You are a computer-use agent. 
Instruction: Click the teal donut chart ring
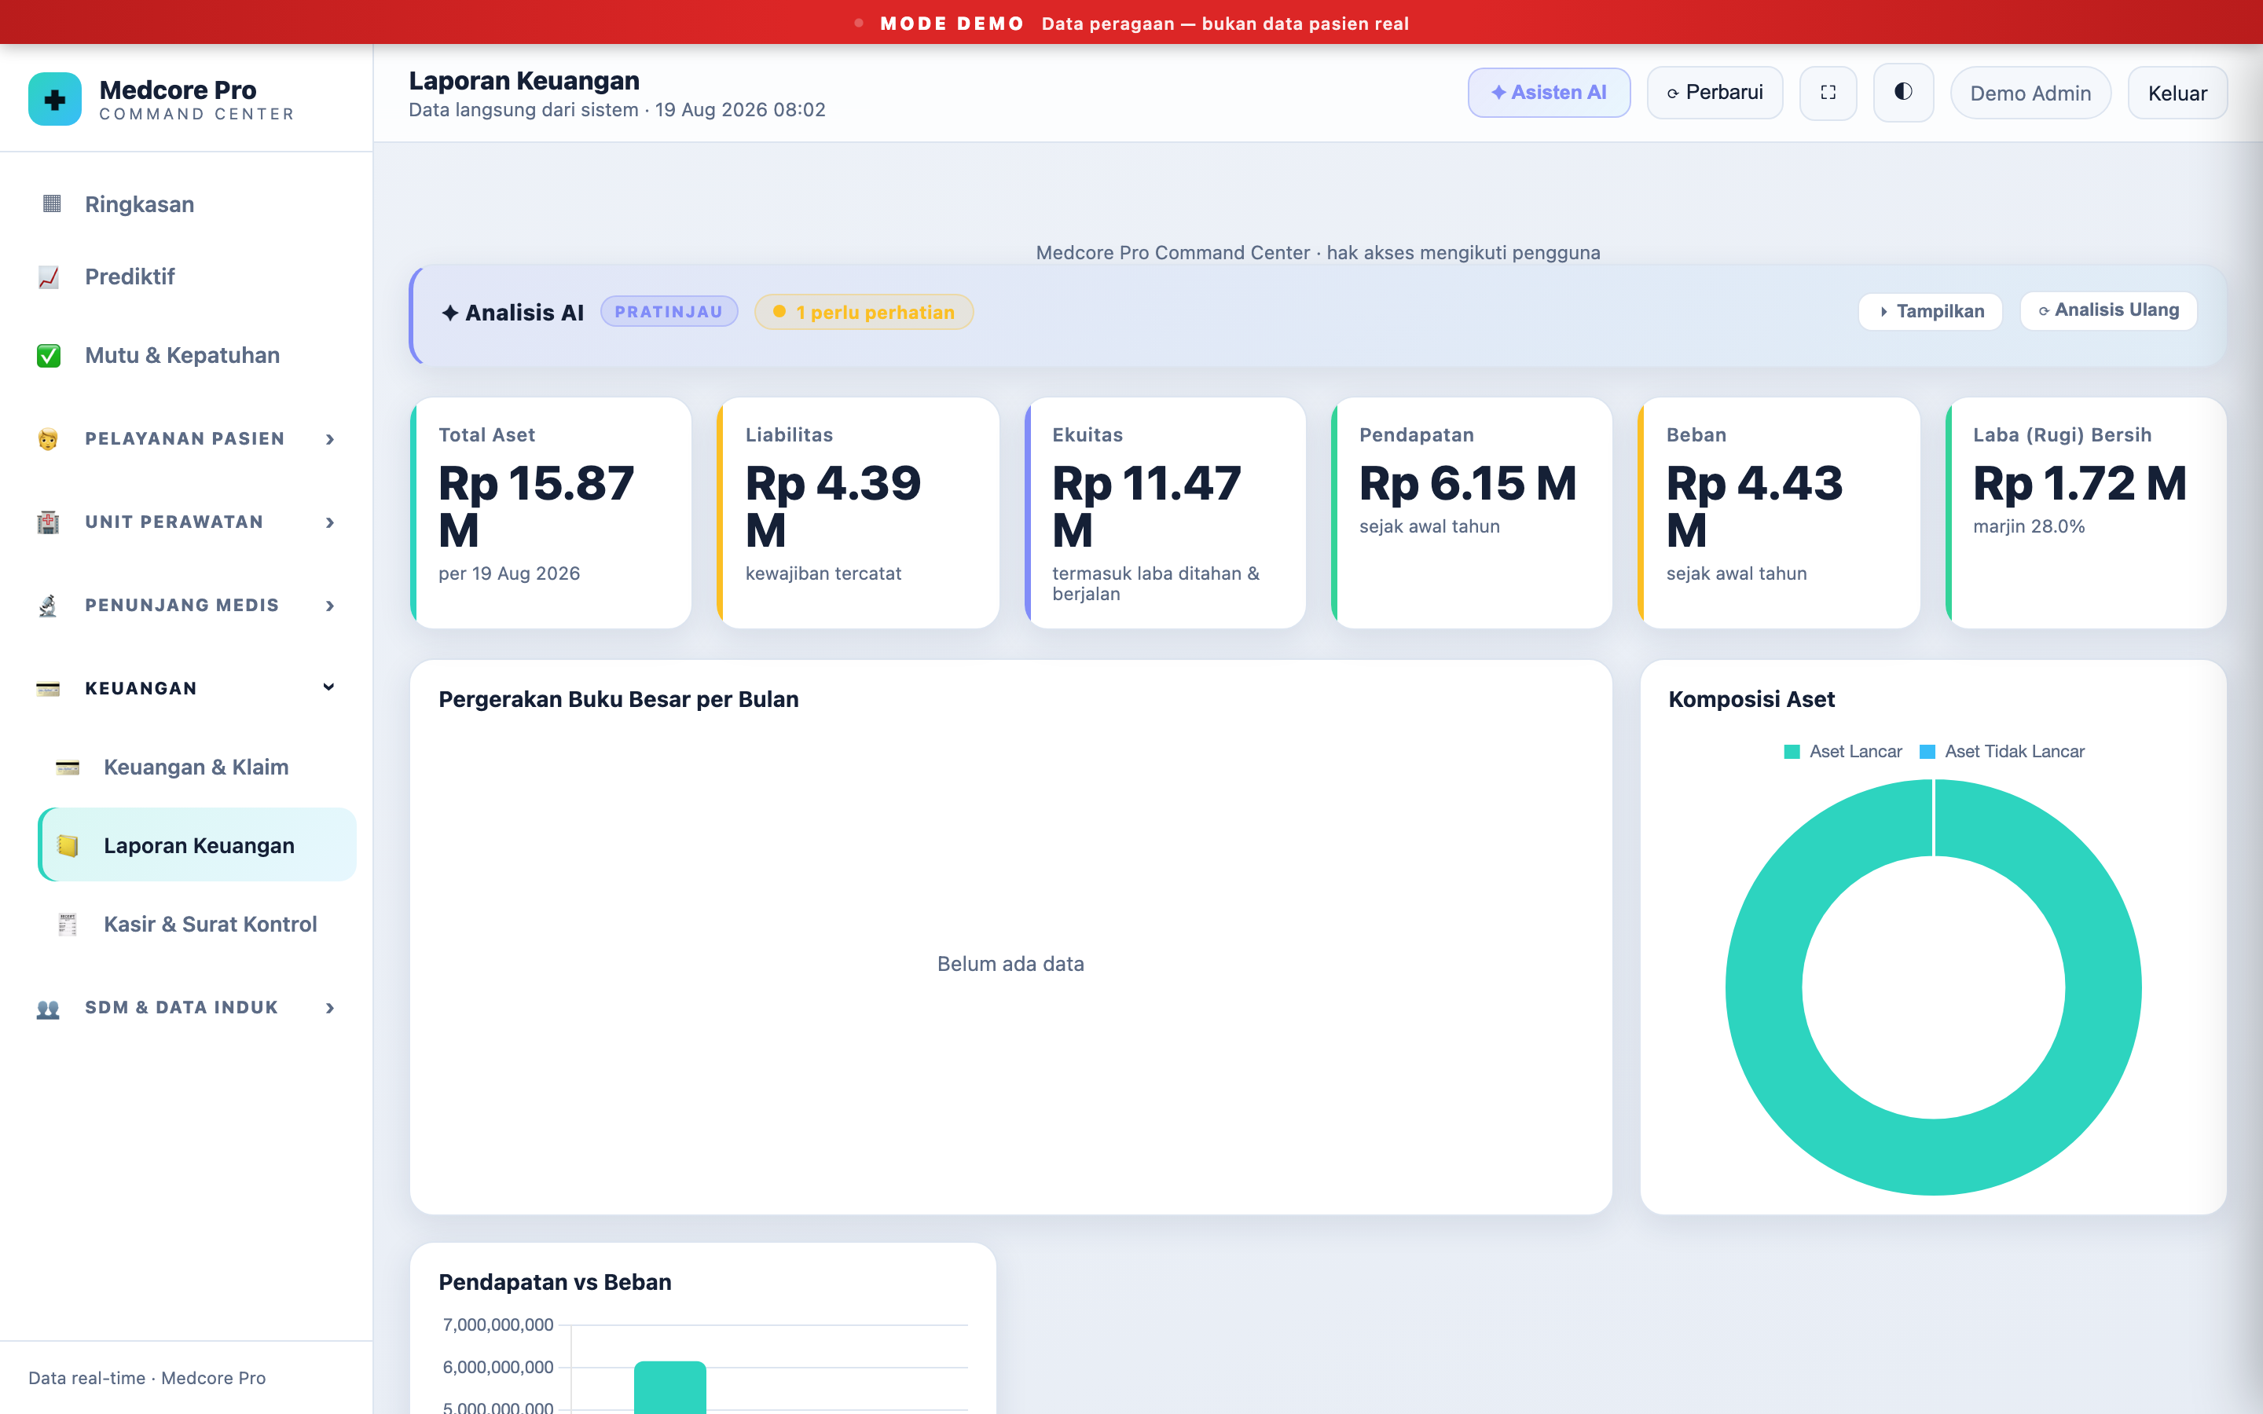pyautogui.click(x=1763, y=987)
